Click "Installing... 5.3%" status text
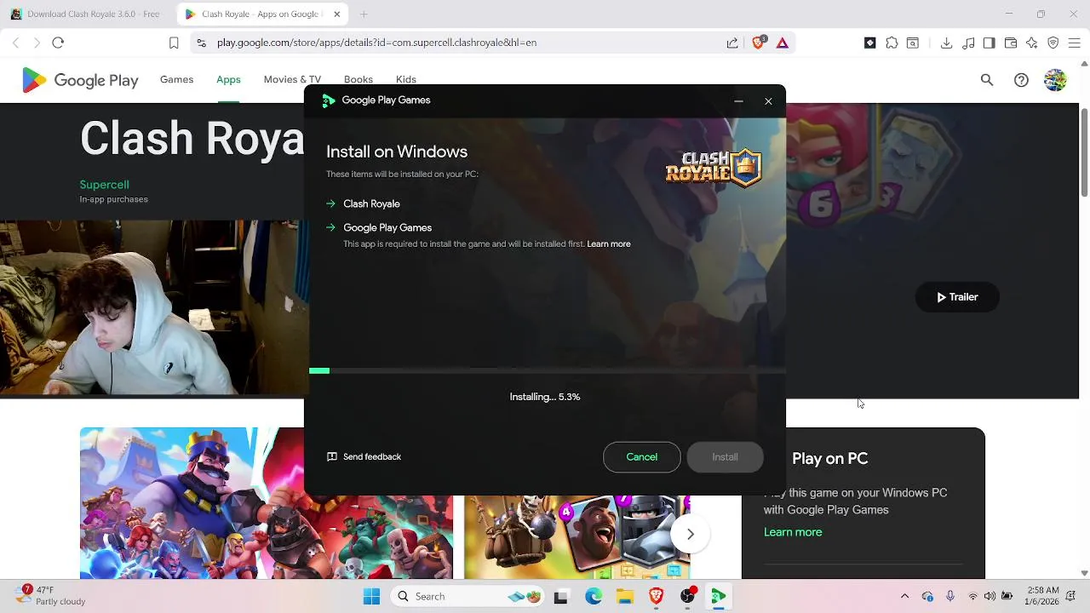Viewport: 1090px width, 613px height. [545, 398]
